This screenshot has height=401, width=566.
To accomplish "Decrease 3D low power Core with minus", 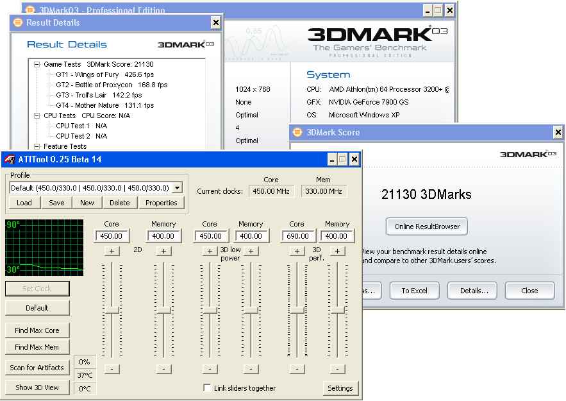I will point(210,369).
